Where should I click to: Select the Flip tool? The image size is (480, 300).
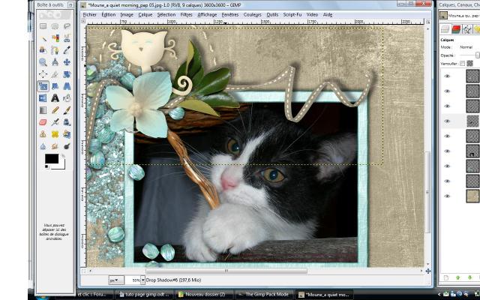43,98
